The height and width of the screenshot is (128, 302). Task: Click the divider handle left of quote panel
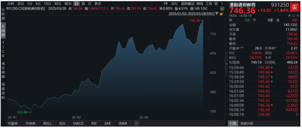(x=226, y=64)
